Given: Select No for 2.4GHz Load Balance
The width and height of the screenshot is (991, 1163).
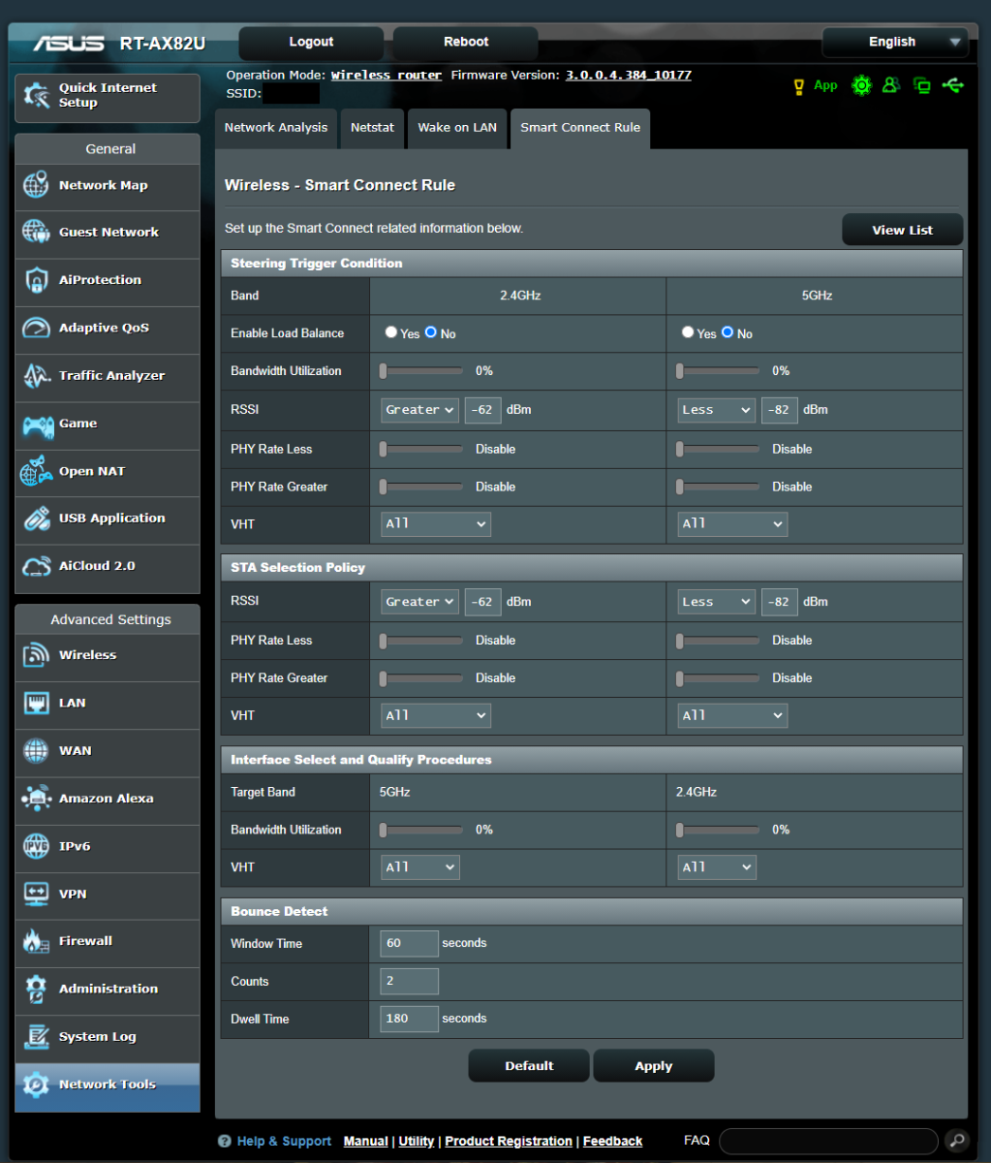Looking at the screenshot, I should point(431,332).
